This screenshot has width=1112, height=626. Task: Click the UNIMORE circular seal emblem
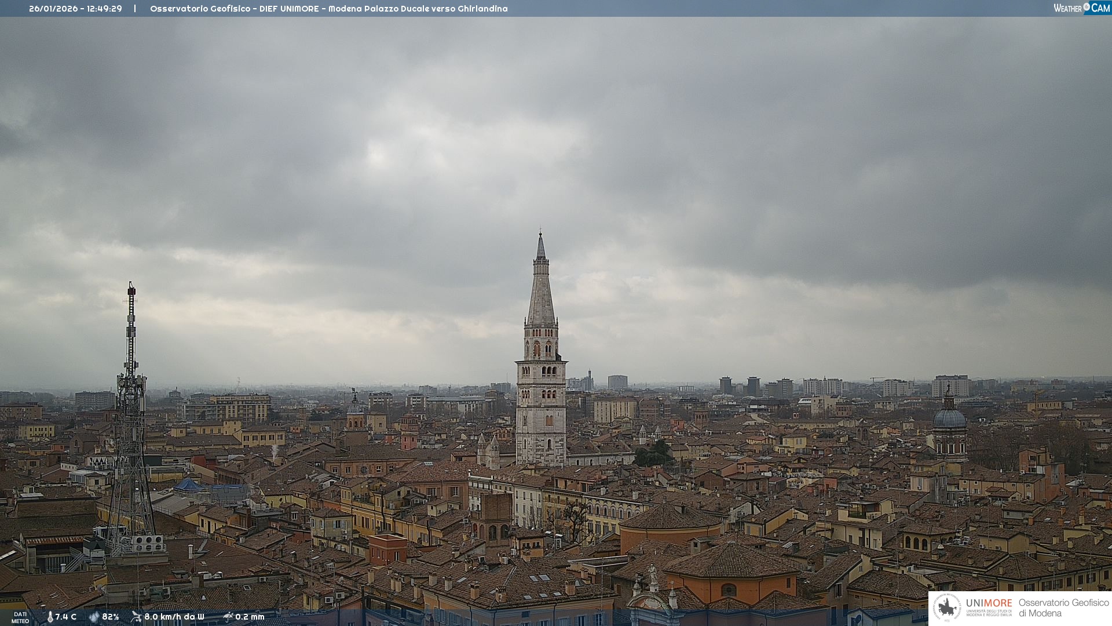coord(947,608)
